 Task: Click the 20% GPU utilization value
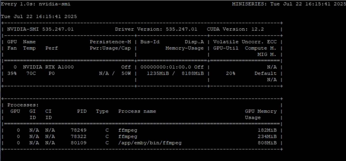230,73
